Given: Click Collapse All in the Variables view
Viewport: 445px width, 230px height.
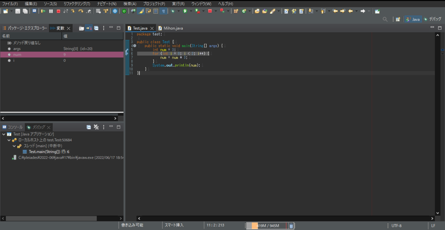Looking at the screenshot, I should pos(96,28).
